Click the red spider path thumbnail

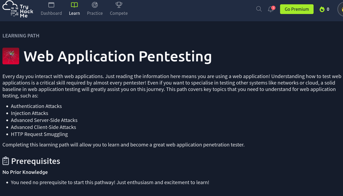click(11, 56)
